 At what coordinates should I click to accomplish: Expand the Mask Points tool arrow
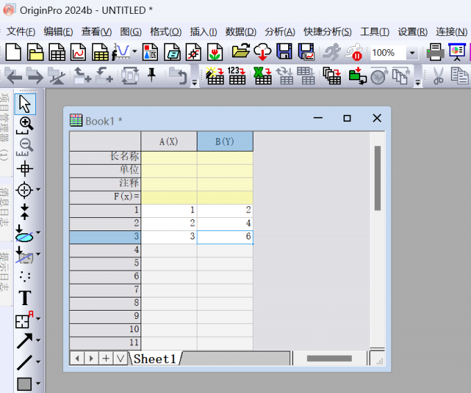point(39,254)
